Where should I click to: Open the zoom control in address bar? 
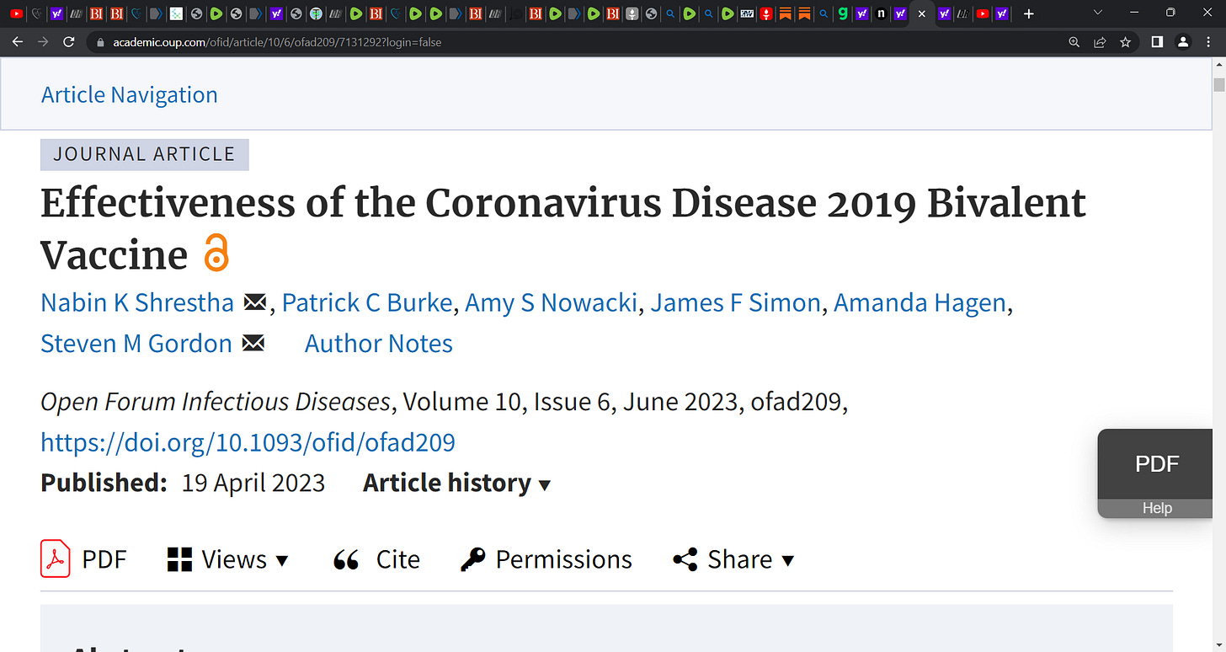tap(1074, 42)
